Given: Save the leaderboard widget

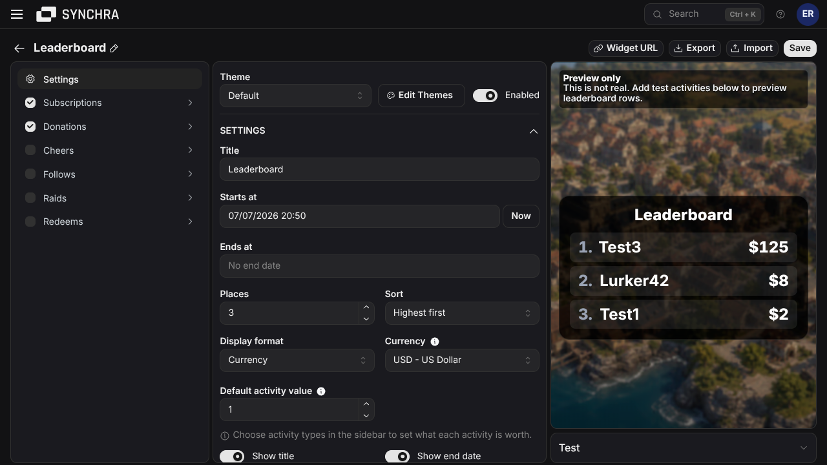Looking at the screenshot, I should coord(800,48).
